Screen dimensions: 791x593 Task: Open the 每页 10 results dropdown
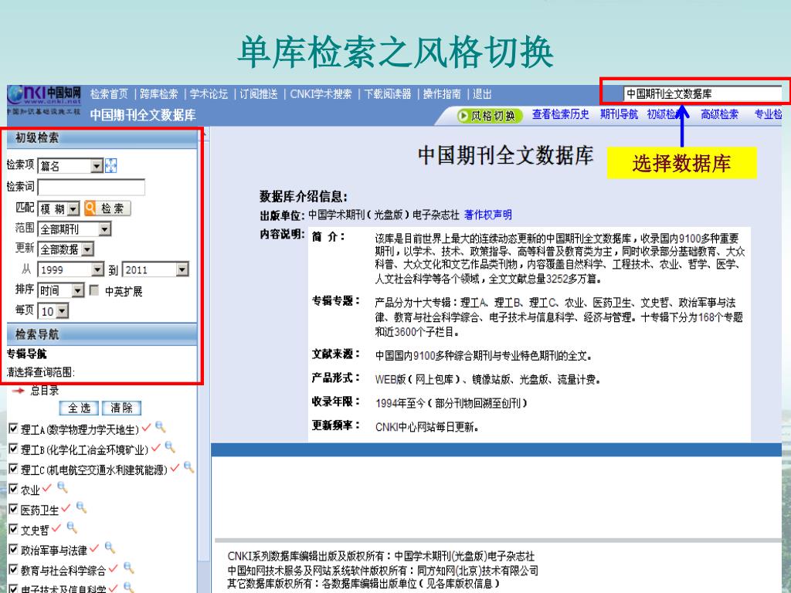53,311
